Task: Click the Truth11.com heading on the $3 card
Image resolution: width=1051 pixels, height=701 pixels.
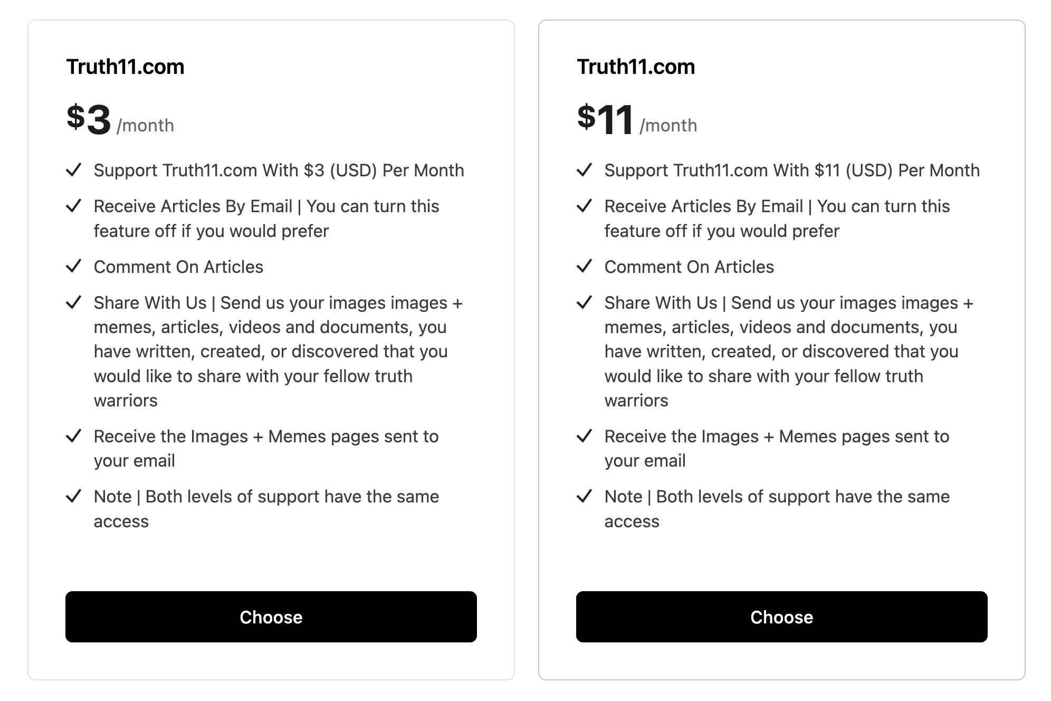Action: (x=125, y=67)
